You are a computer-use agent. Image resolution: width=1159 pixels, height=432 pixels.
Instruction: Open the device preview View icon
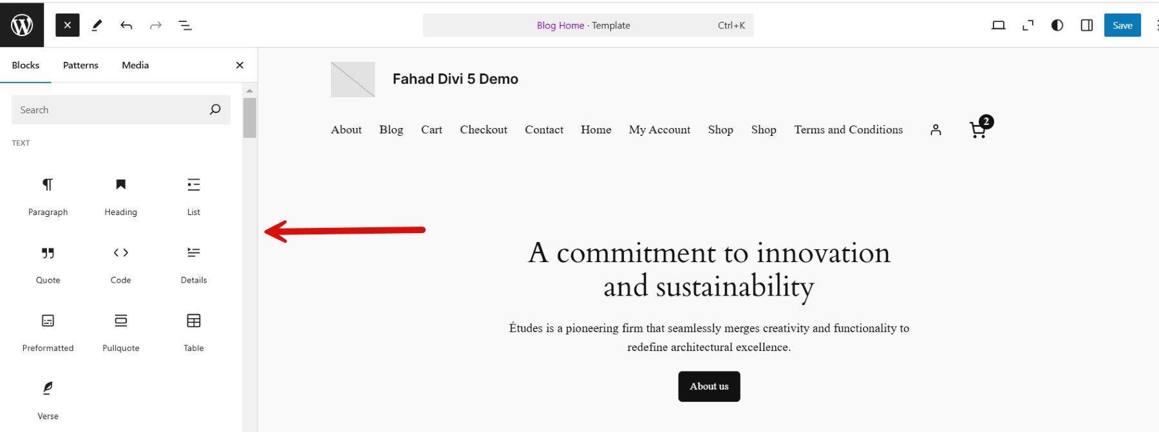pyautogui.click(x=998, y=25)
